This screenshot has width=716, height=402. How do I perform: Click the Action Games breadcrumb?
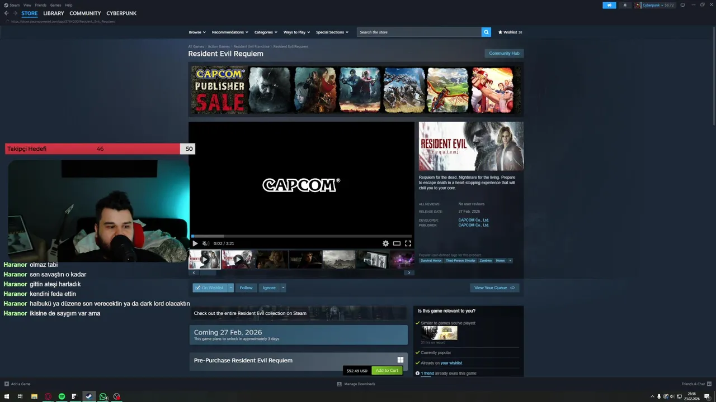click(219, 46)
